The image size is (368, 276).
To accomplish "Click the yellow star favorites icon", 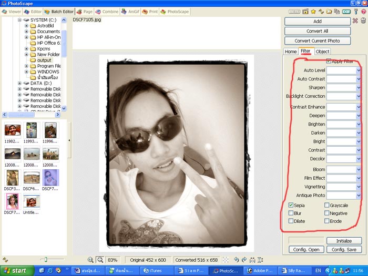I will [313, 12].
